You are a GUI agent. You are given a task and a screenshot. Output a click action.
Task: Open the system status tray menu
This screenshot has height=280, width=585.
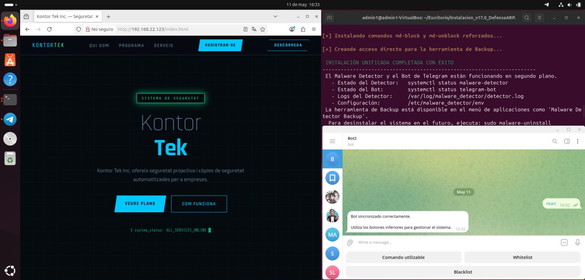(570, 5)
